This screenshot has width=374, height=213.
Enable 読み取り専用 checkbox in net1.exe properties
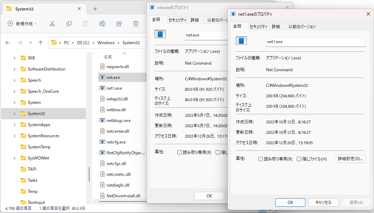click(260, 159)
